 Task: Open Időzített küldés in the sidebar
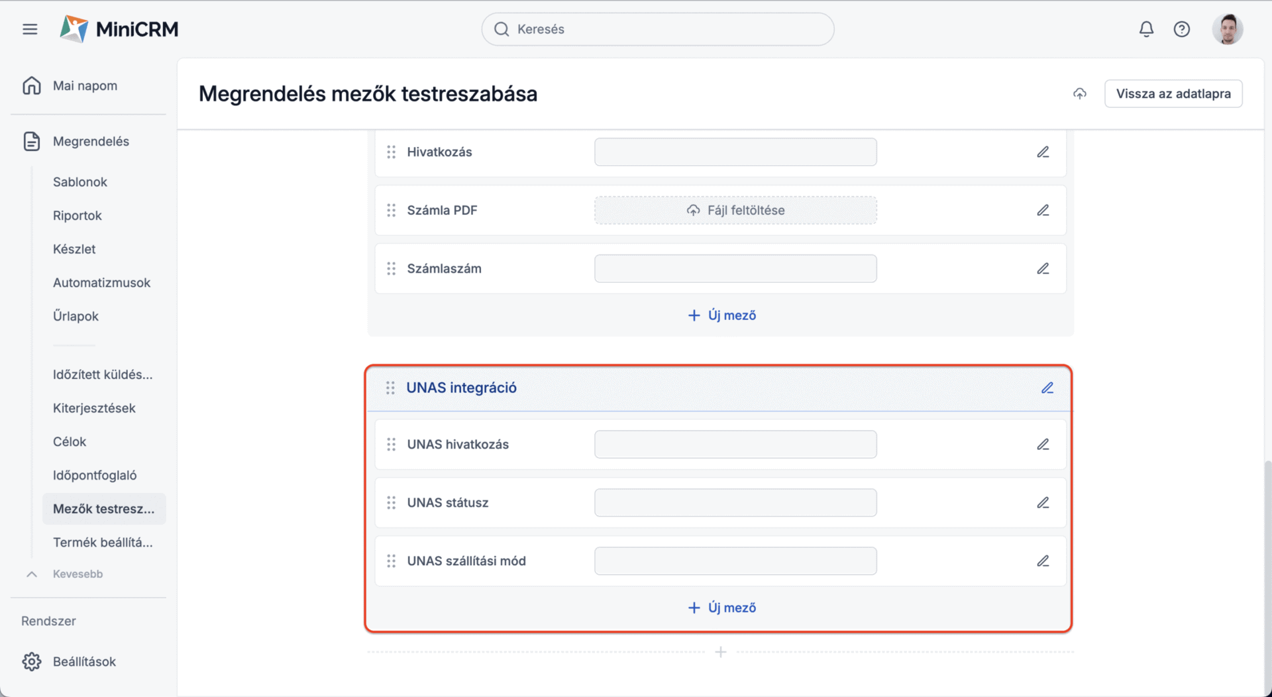[103, 374]
